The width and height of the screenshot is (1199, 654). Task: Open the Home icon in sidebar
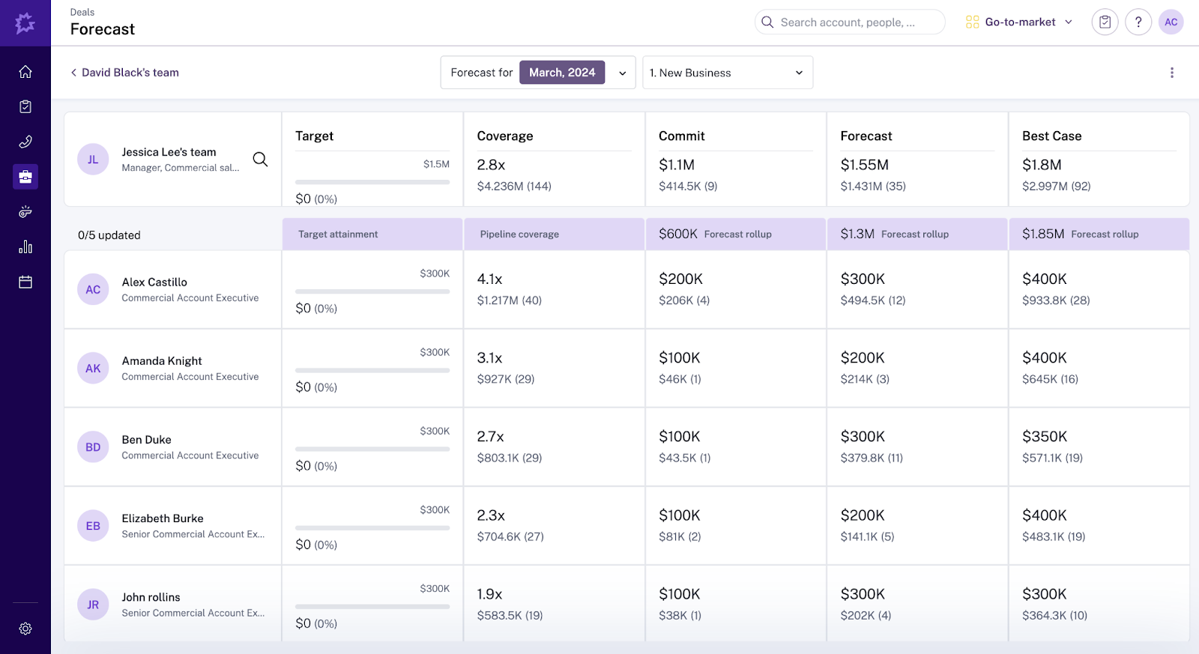pos(25,72)
